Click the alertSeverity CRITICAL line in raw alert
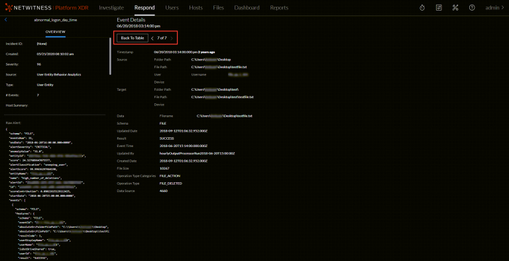Image resolution: width=509 pixels, height=261 pixels. tap(30, 147)
